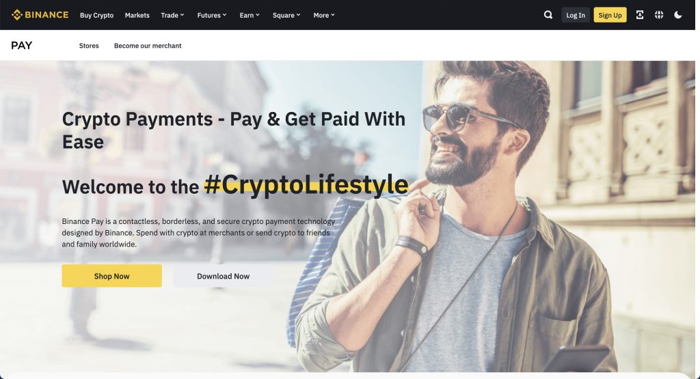Expand the Futures dropdown
The width and height of the screenshot is (700, 379).
212,15
